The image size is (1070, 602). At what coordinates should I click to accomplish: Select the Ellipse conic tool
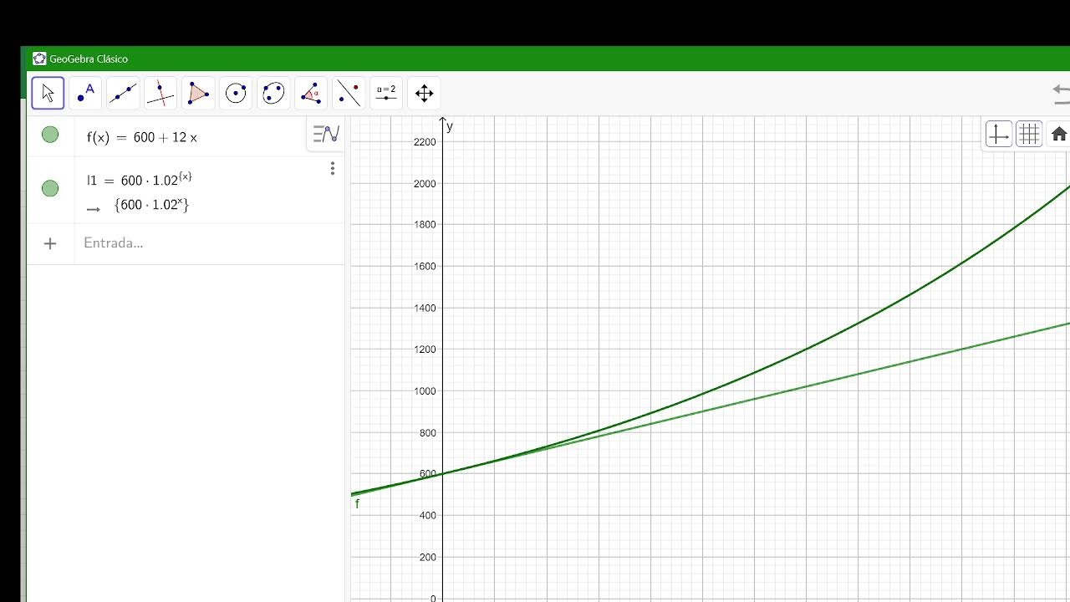tap(273, 93)
